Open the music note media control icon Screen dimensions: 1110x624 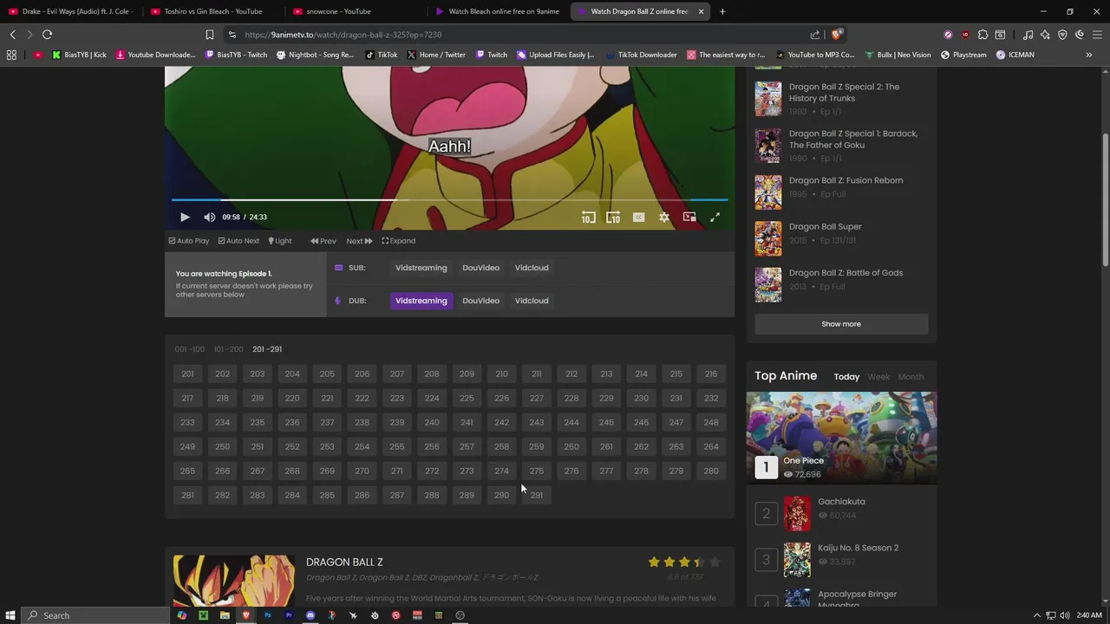coord(1028,35)
